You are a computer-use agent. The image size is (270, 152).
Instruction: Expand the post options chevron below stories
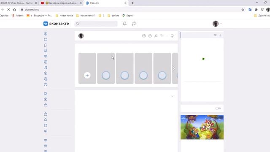click(172, 96)
